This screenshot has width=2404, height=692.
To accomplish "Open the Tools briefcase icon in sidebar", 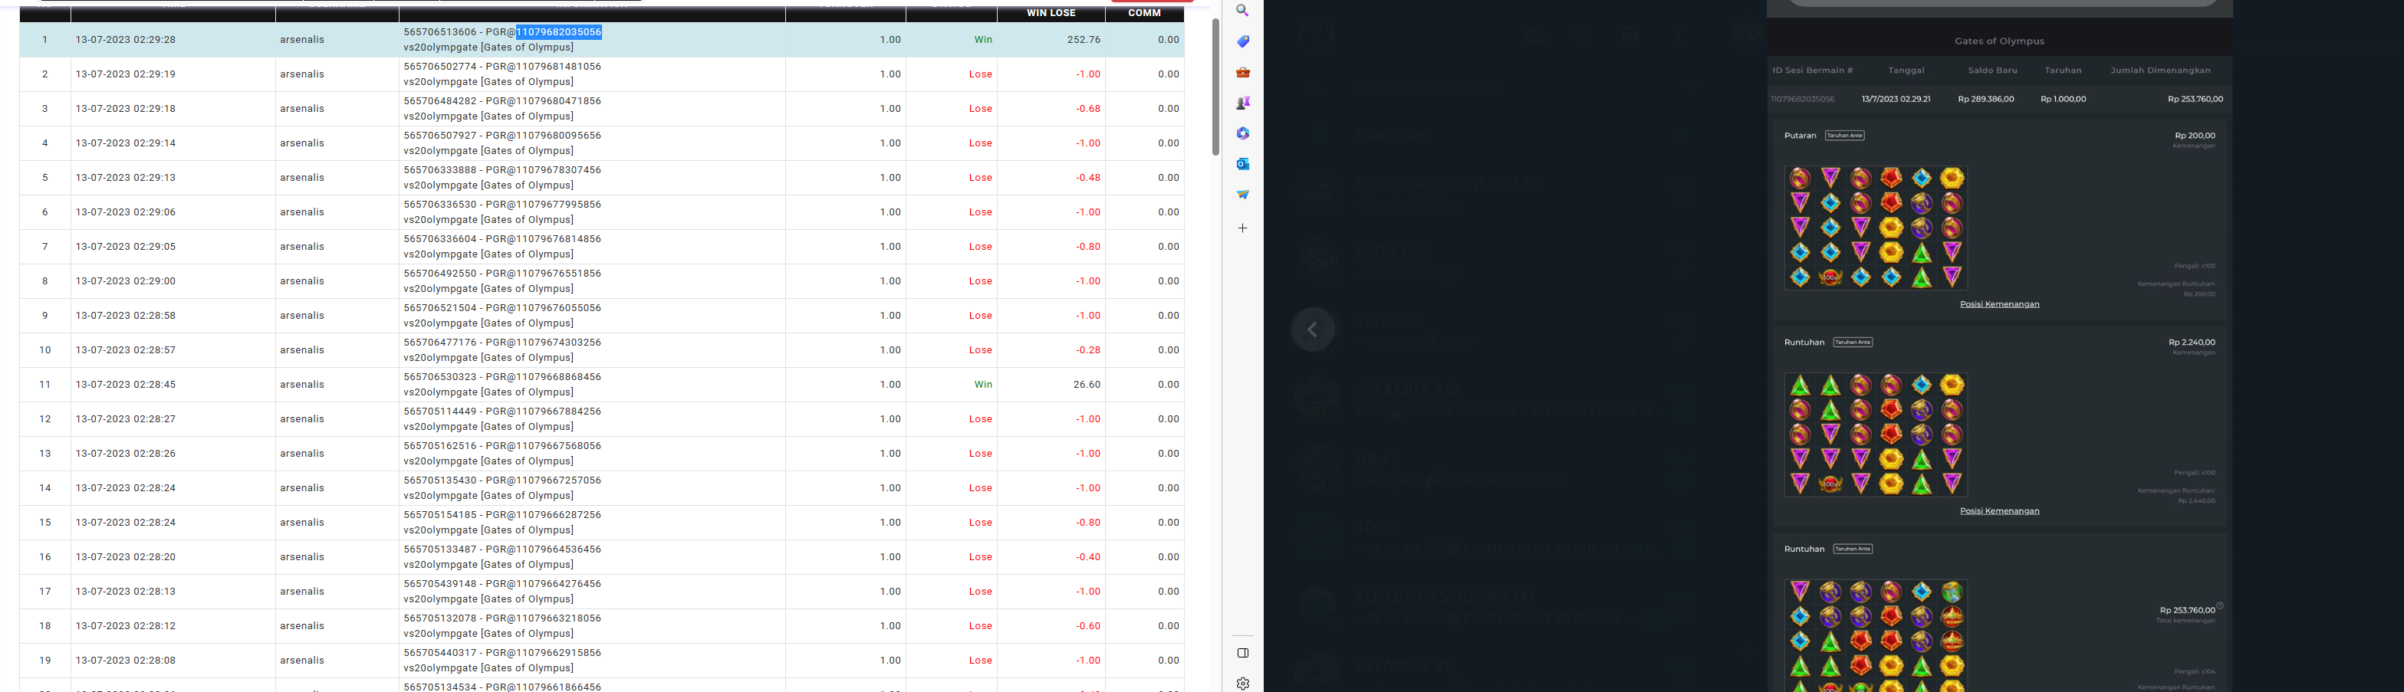I will tap(1242, 72).
